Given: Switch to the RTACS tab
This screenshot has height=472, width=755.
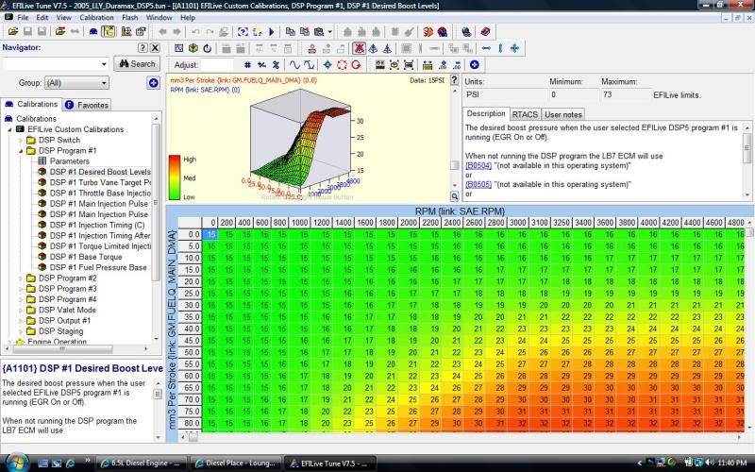Looking at the screenshot, I should pos(525,114).
